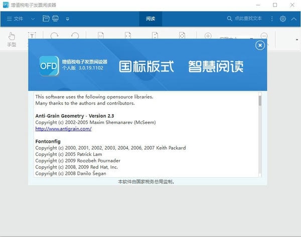Set actual size 1:1 page view
Viewport: 301px width, 237px height.
[x=101, y=36]
